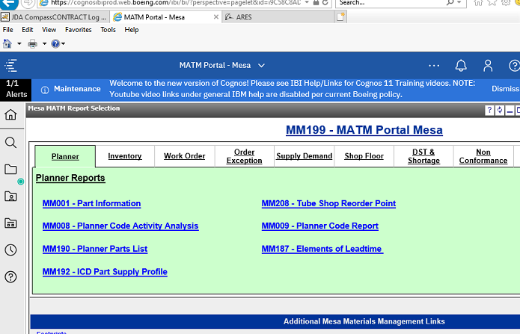Open the Edit menu

coord(28,30)
